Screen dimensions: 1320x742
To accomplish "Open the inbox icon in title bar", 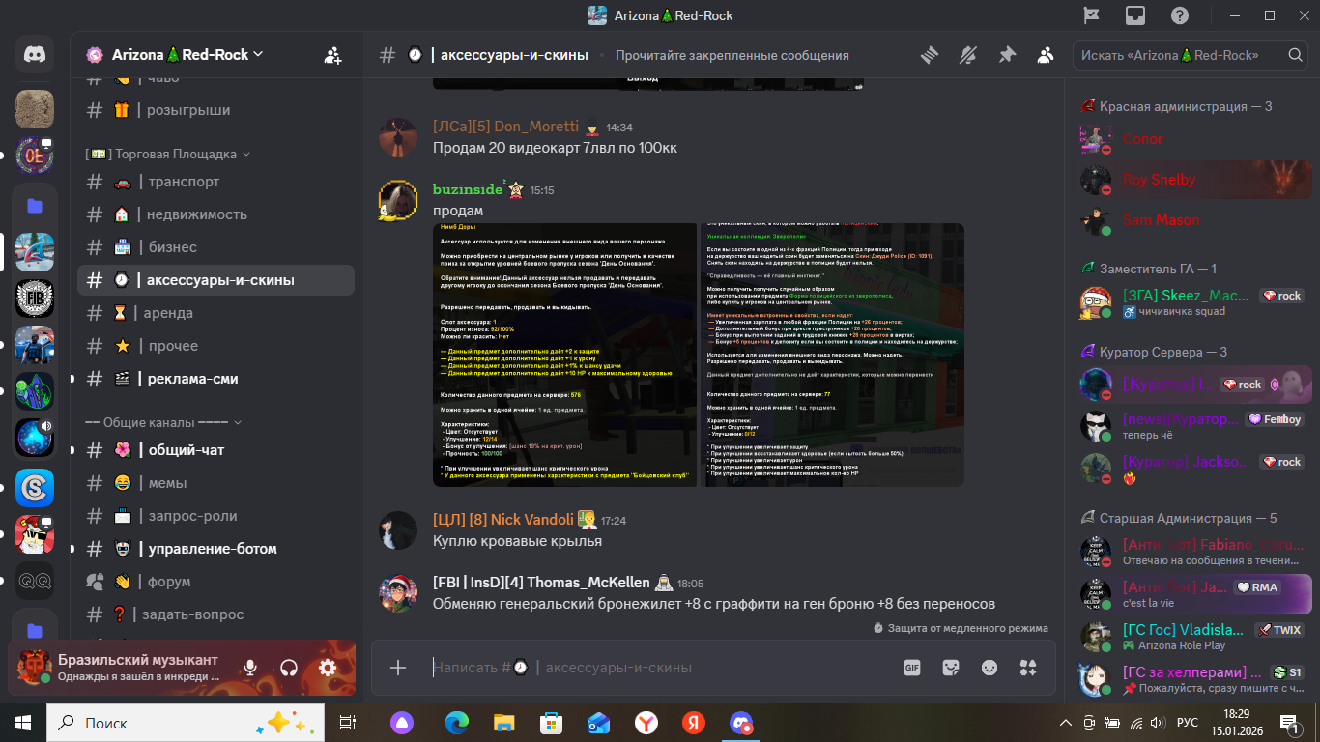I will coord(1135,15).
